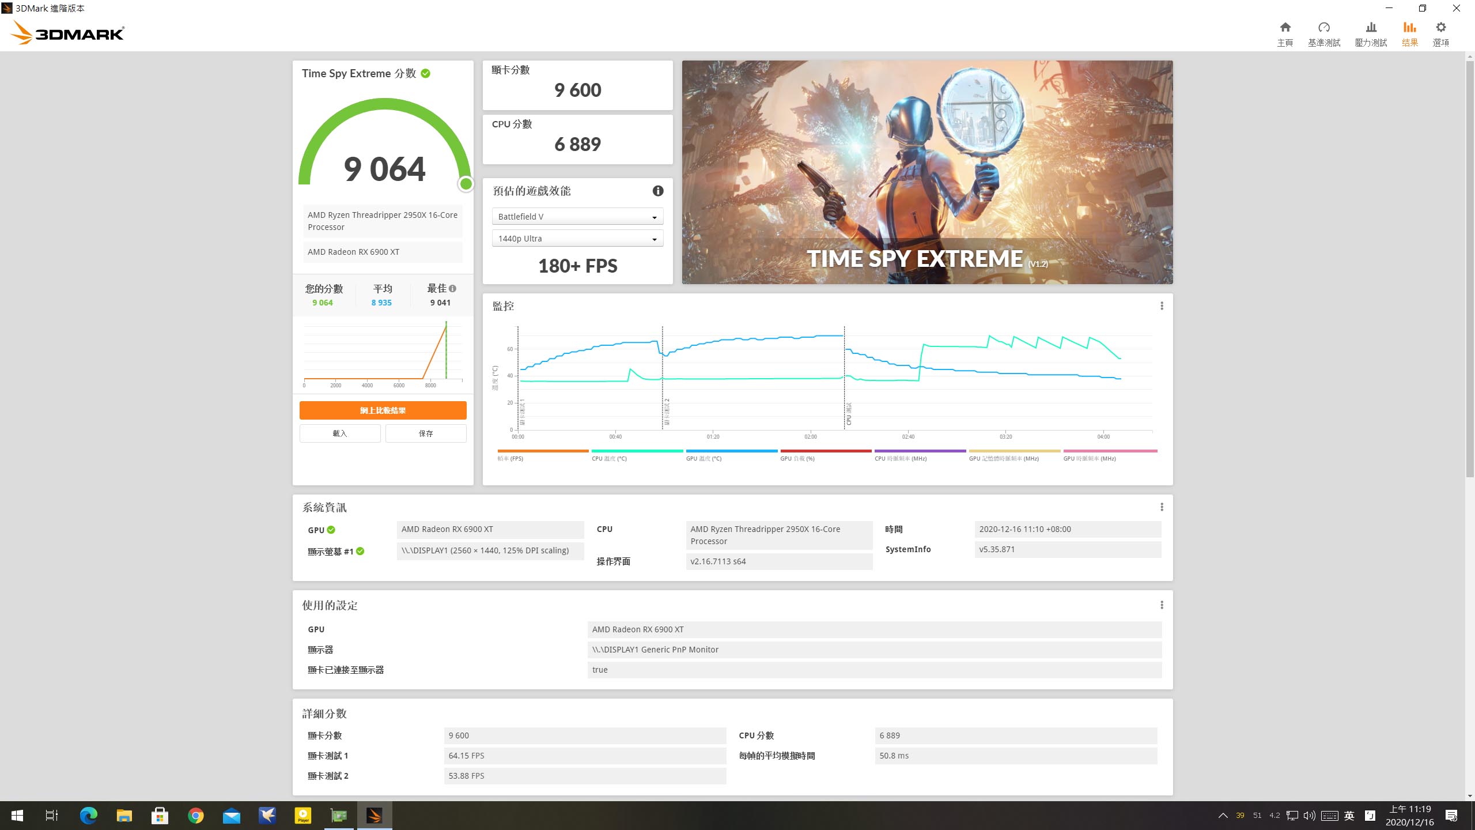Open the Benchmarks (基準測試) tab

(x=1323, y=34)
